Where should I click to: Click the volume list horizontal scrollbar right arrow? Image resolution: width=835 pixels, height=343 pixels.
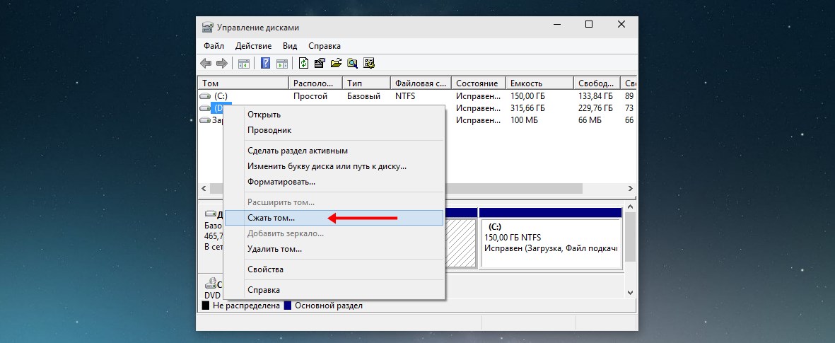click(x=630, y=189)
